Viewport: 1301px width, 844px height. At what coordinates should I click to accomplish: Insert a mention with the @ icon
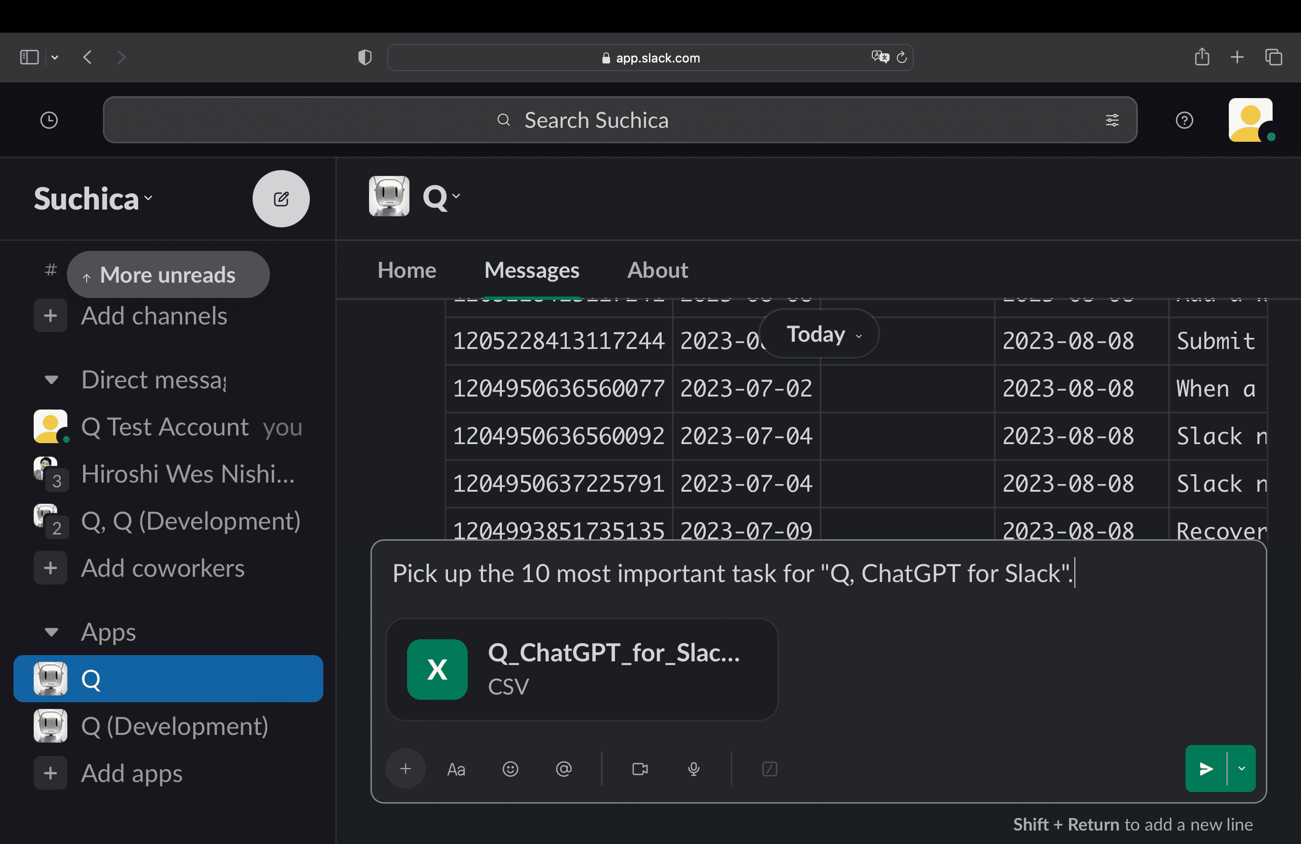click(x=563, y=769)
